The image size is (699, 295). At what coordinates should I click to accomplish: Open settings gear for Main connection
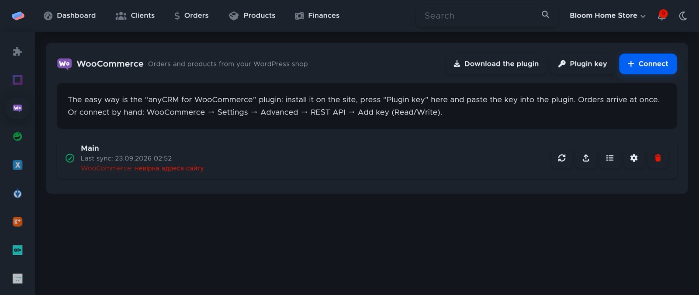(634, 158)
